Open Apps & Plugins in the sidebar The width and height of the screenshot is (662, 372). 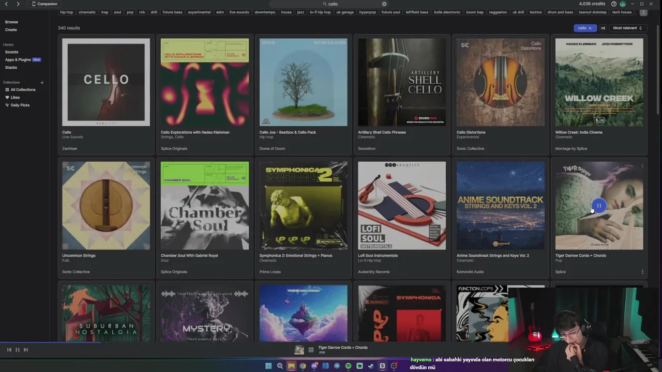click(18, 59)
